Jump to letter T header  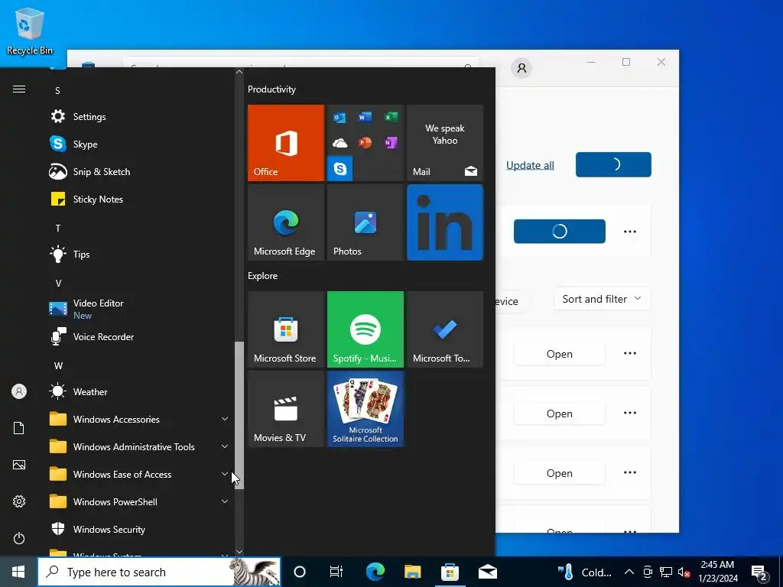58,228
